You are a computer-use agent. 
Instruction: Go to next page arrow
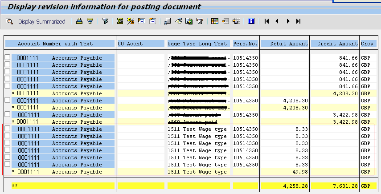tap(288, 21)
